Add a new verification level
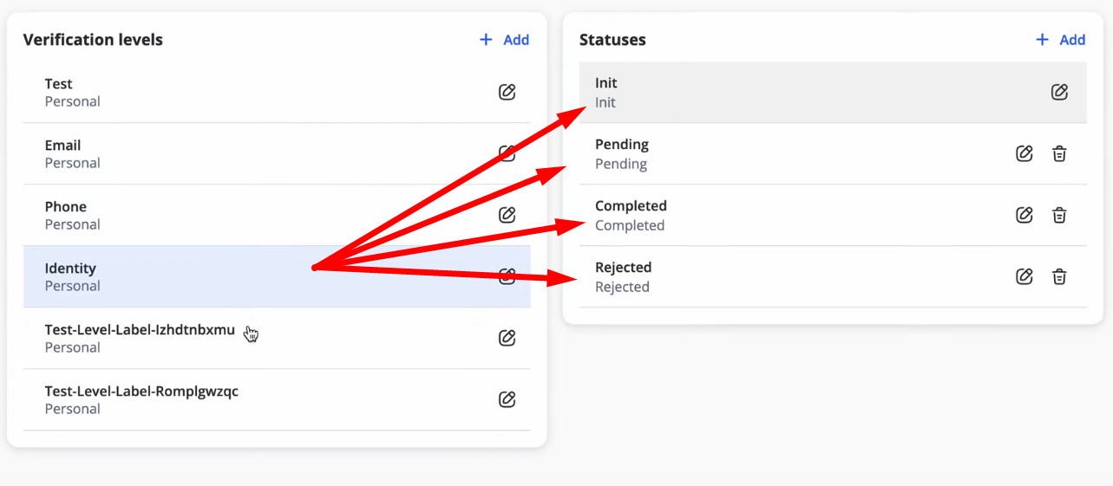 (x=504, y=40)
